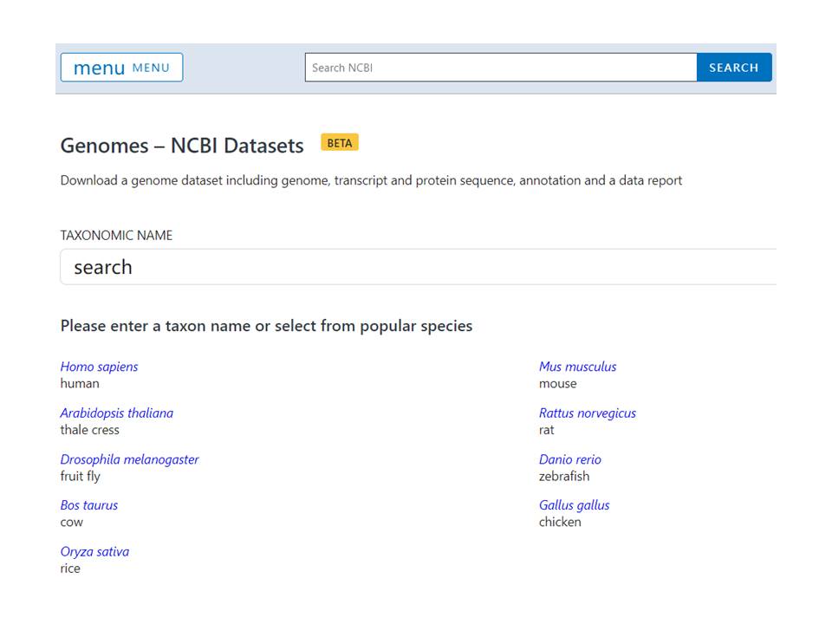This screenshot has height=624, width=832.
Task: Select the Bos taurus link
Action: (88, 505)
